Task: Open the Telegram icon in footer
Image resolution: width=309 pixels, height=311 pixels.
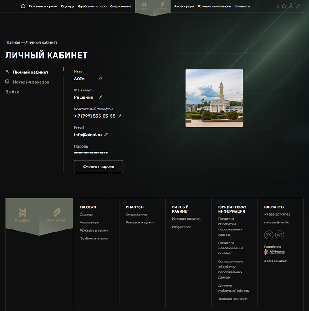Action: click(279, 235)
